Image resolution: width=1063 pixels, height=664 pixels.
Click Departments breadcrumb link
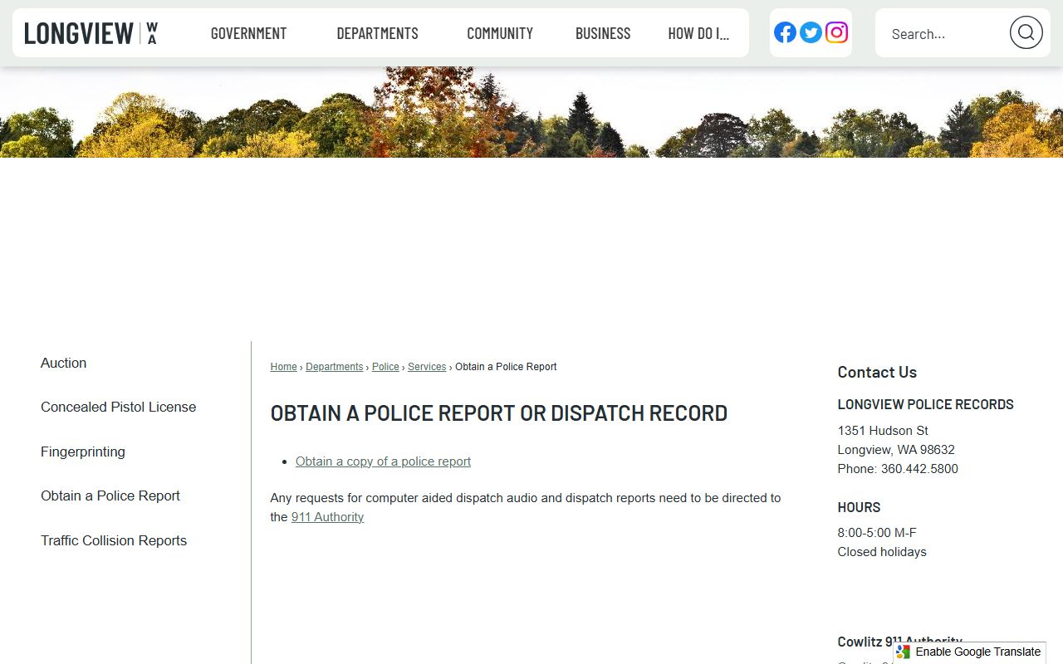(x=334, y=367)
